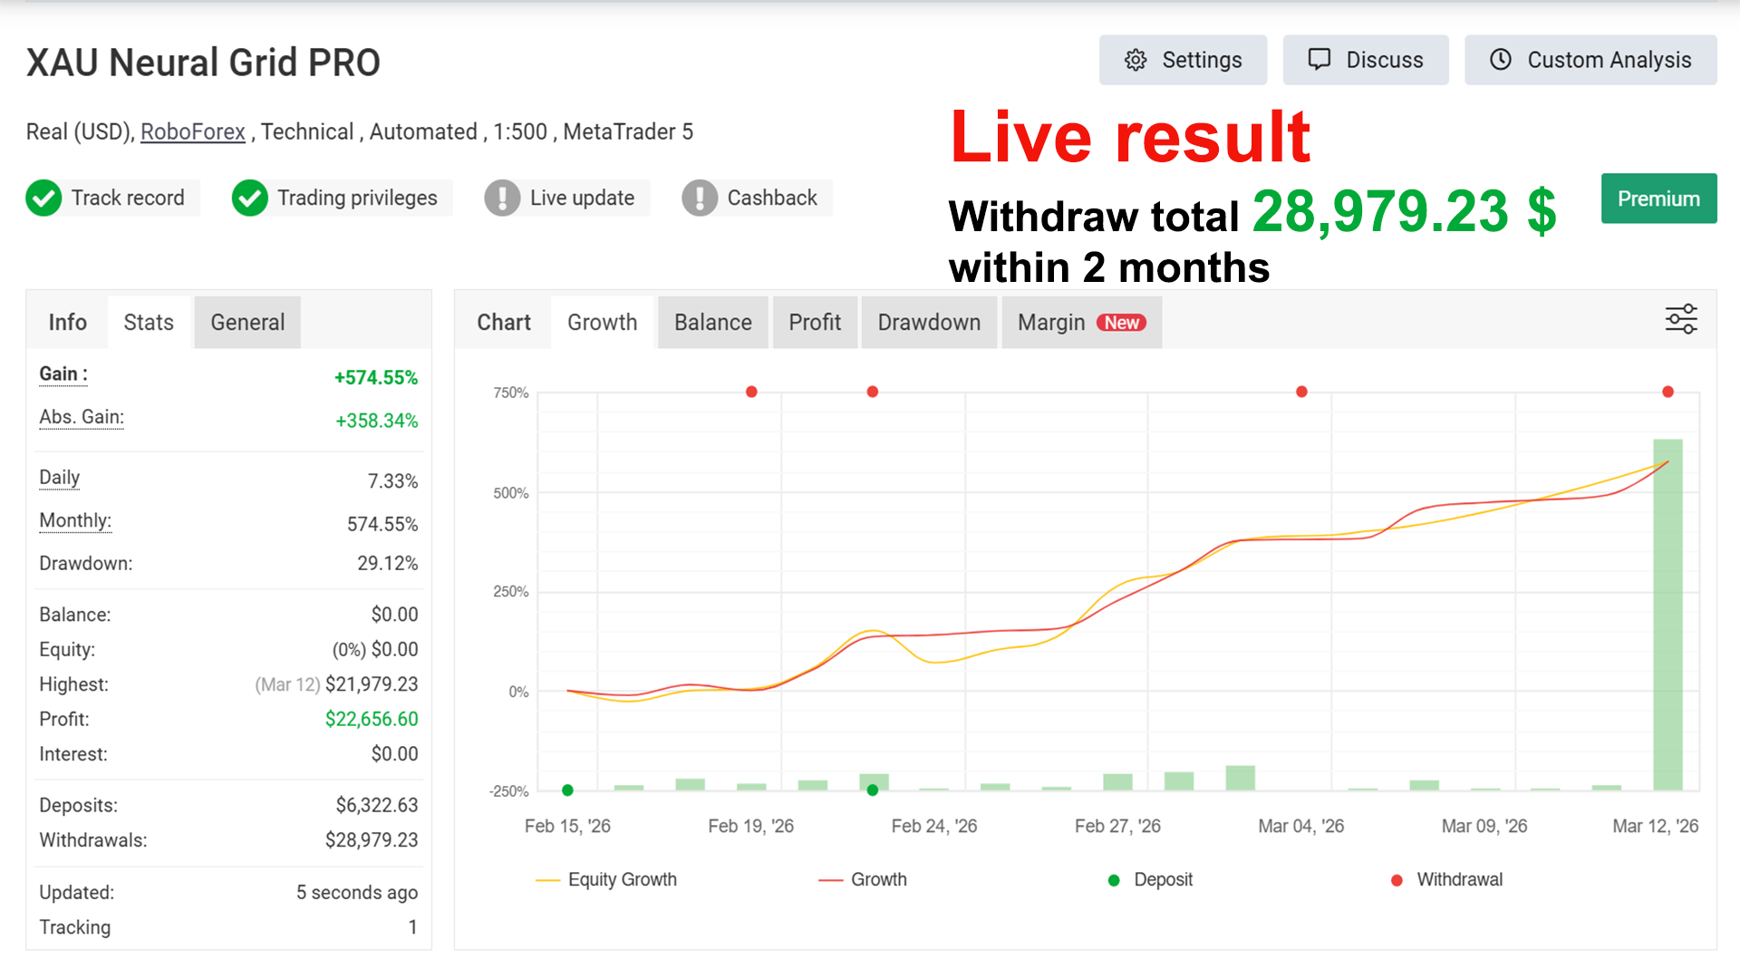Click the Cashback exclamation icon

[x=700, y=198]
